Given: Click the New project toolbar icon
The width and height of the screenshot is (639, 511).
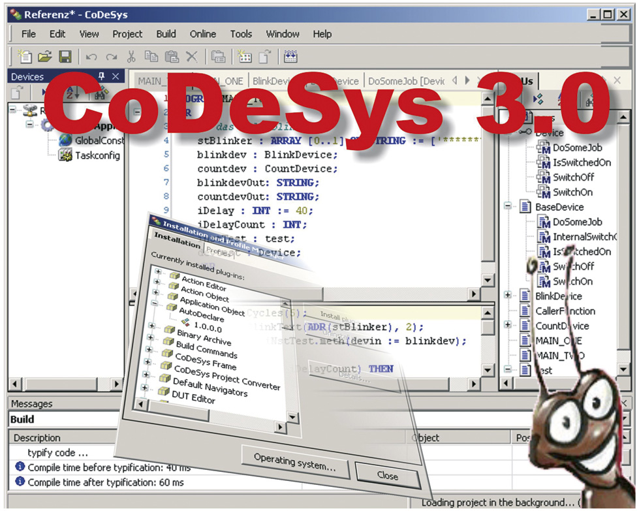Looking at the screenshot, I should point(24,56).
